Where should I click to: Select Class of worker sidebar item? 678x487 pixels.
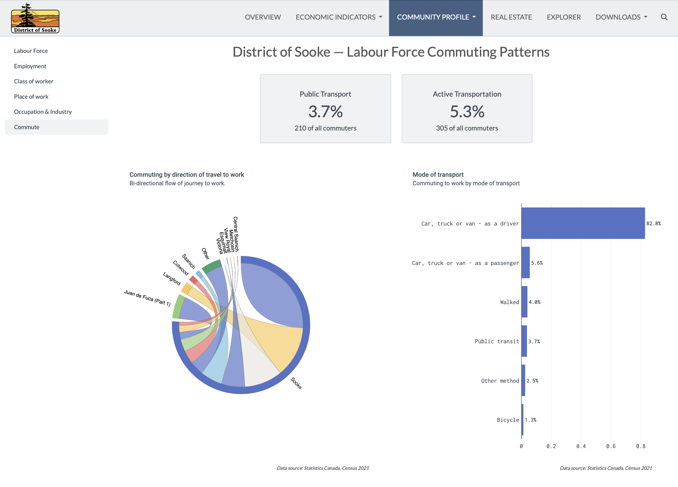33,81
